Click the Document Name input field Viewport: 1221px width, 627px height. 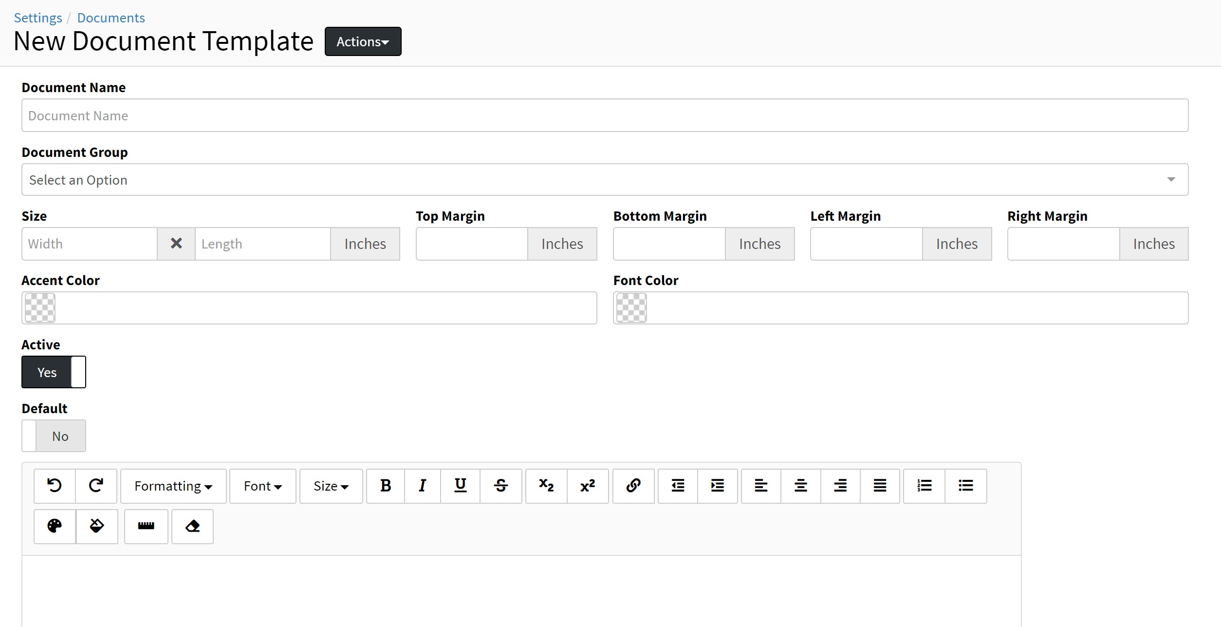[x=604, y=115]
